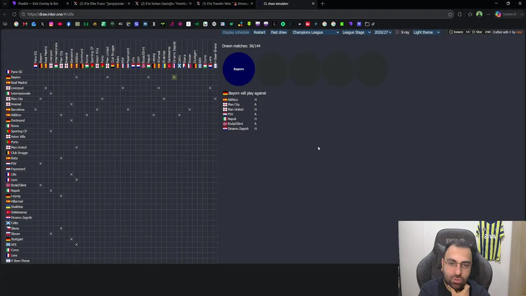Screen dimensions: 526x296
Task: Select the Feyenoord row label
Action: (x=16, y=169)
